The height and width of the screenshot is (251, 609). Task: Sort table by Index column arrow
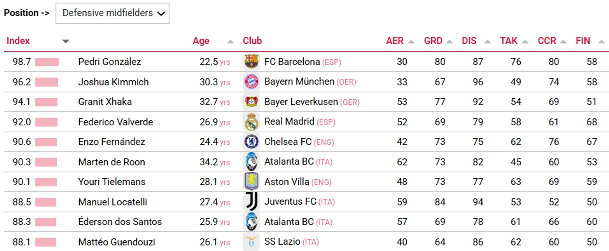pos(65,41)
